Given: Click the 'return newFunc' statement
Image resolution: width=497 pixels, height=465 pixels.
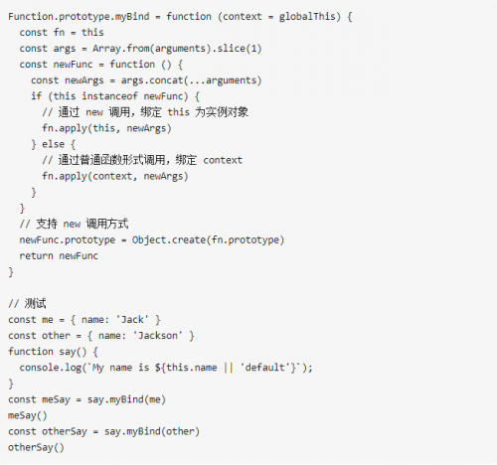Looking at the screenshot, I should [59, 255].
